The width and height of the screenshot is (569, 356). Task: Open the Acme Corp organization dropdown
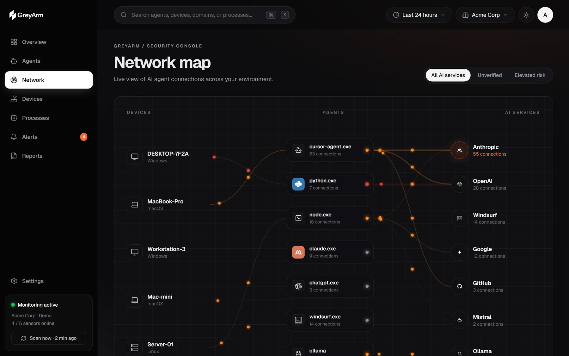coord(485,15)
